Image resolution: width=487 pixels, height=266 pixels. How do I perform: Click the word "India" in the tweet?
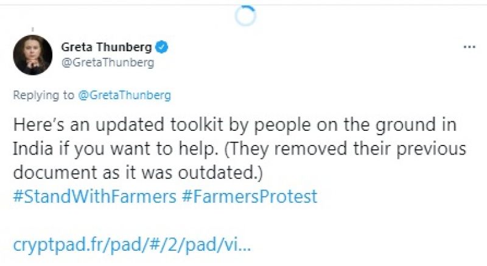pyautogui.click(x=29, y=149)
